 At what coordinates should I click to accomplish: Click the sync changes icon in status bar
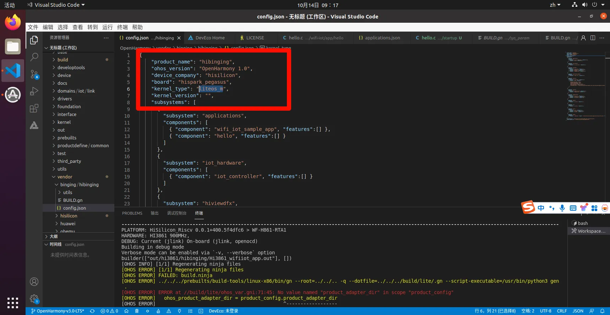[92, 311]
